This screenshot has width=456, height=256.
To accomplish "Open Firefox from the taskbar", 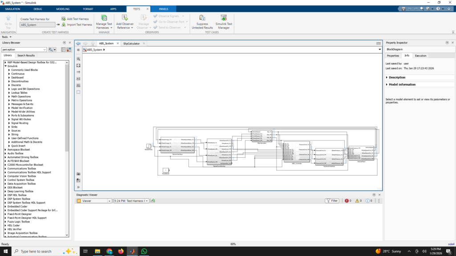I will pos(121,251).
